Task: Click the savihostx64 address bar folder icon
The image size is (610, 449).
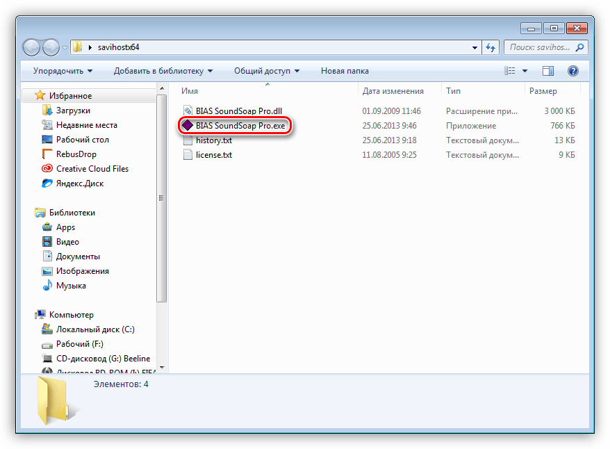Action: pyautogui.click(x=77, y=47)
